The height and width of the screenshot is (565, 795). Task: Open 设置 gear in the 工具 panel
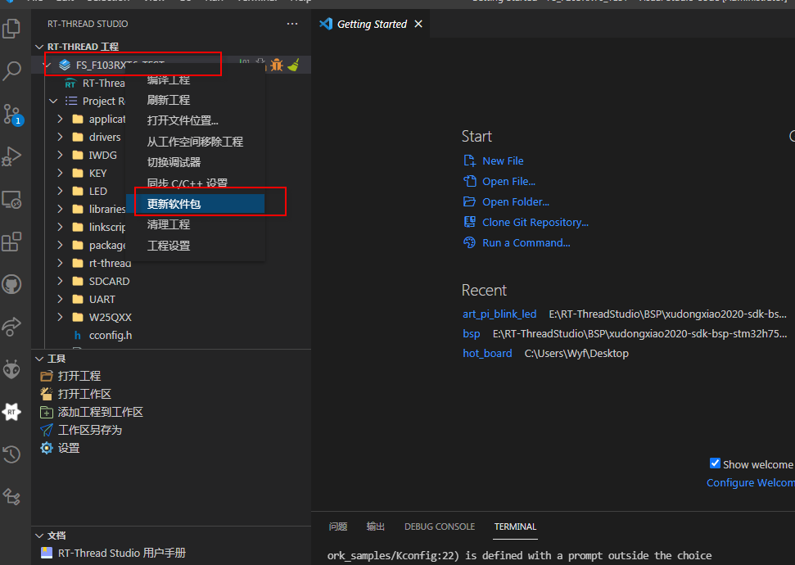tap(47, 447)
